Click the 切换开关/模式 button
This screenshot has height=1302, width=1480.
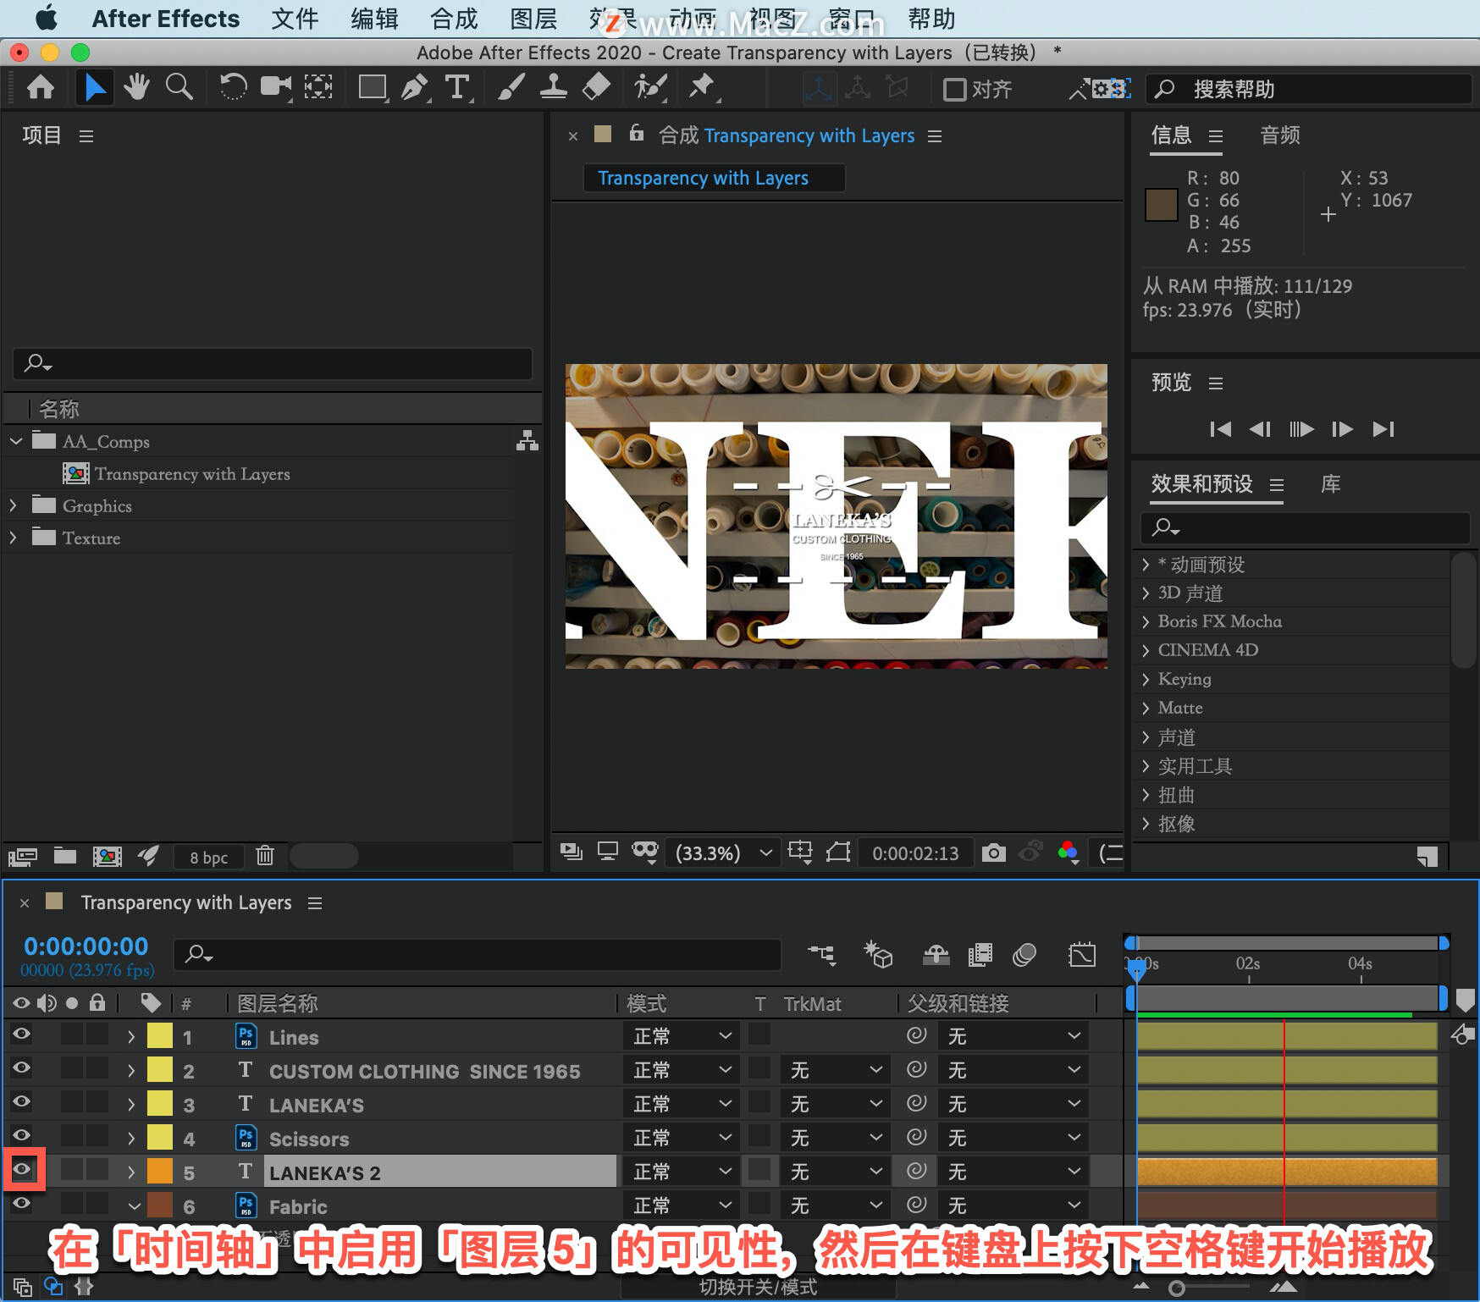pyautogui.click(x=758, y=1288)
